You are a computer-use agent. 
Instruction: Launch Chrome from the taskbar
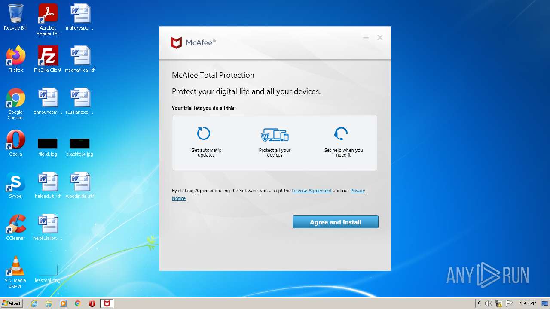[x=78, y=303]
